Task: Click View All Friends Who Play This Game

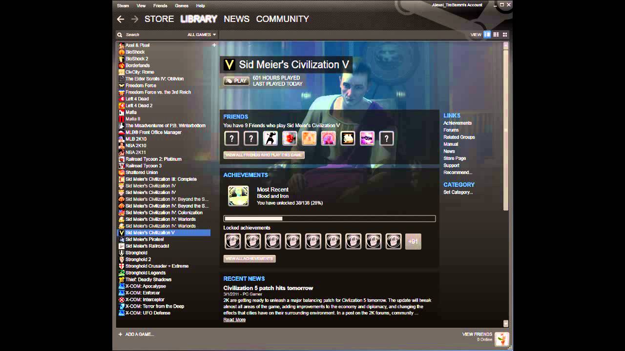Action: point(264,155)
